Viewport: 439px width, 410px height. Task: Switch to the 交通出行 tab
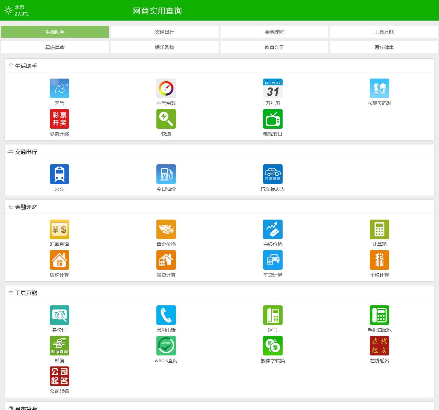coord(165,32)
